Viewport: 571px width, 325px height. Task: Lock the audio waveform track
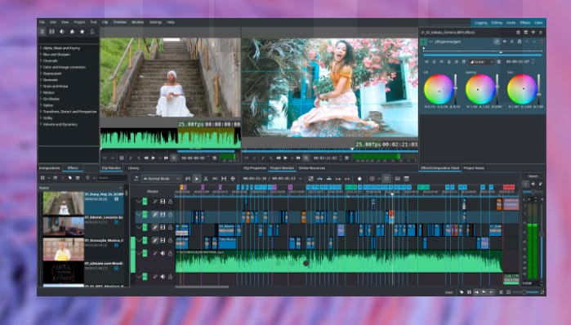pyautogui.click(x=170, y=253)
